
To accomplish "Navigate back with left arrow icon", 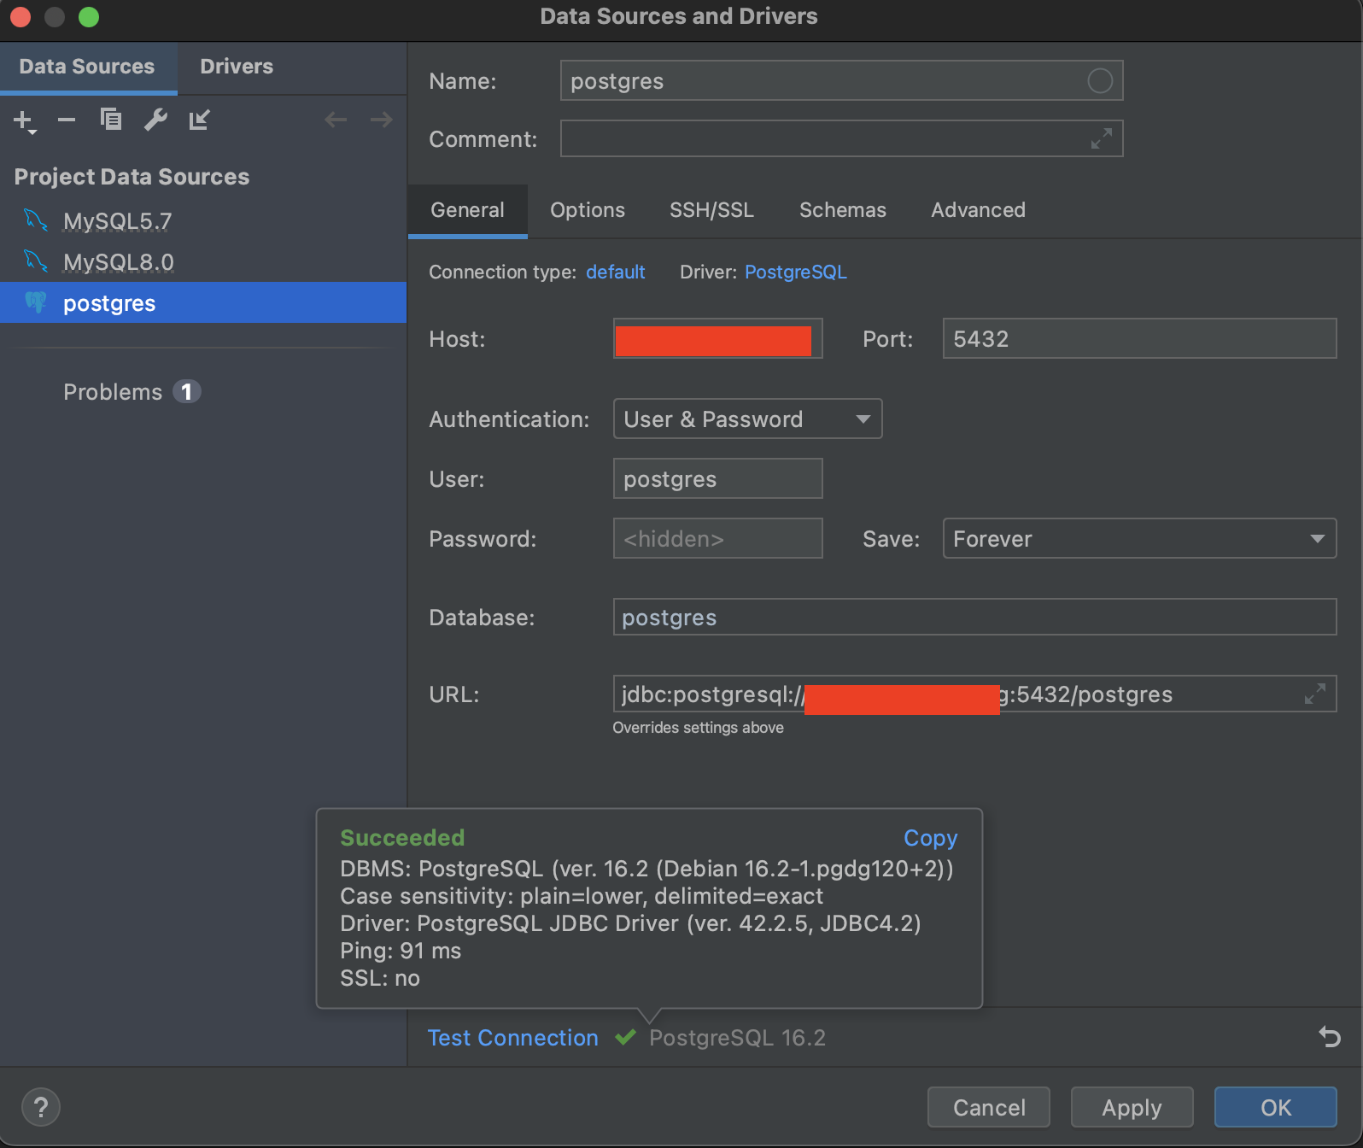I will [x=336, y=120].
